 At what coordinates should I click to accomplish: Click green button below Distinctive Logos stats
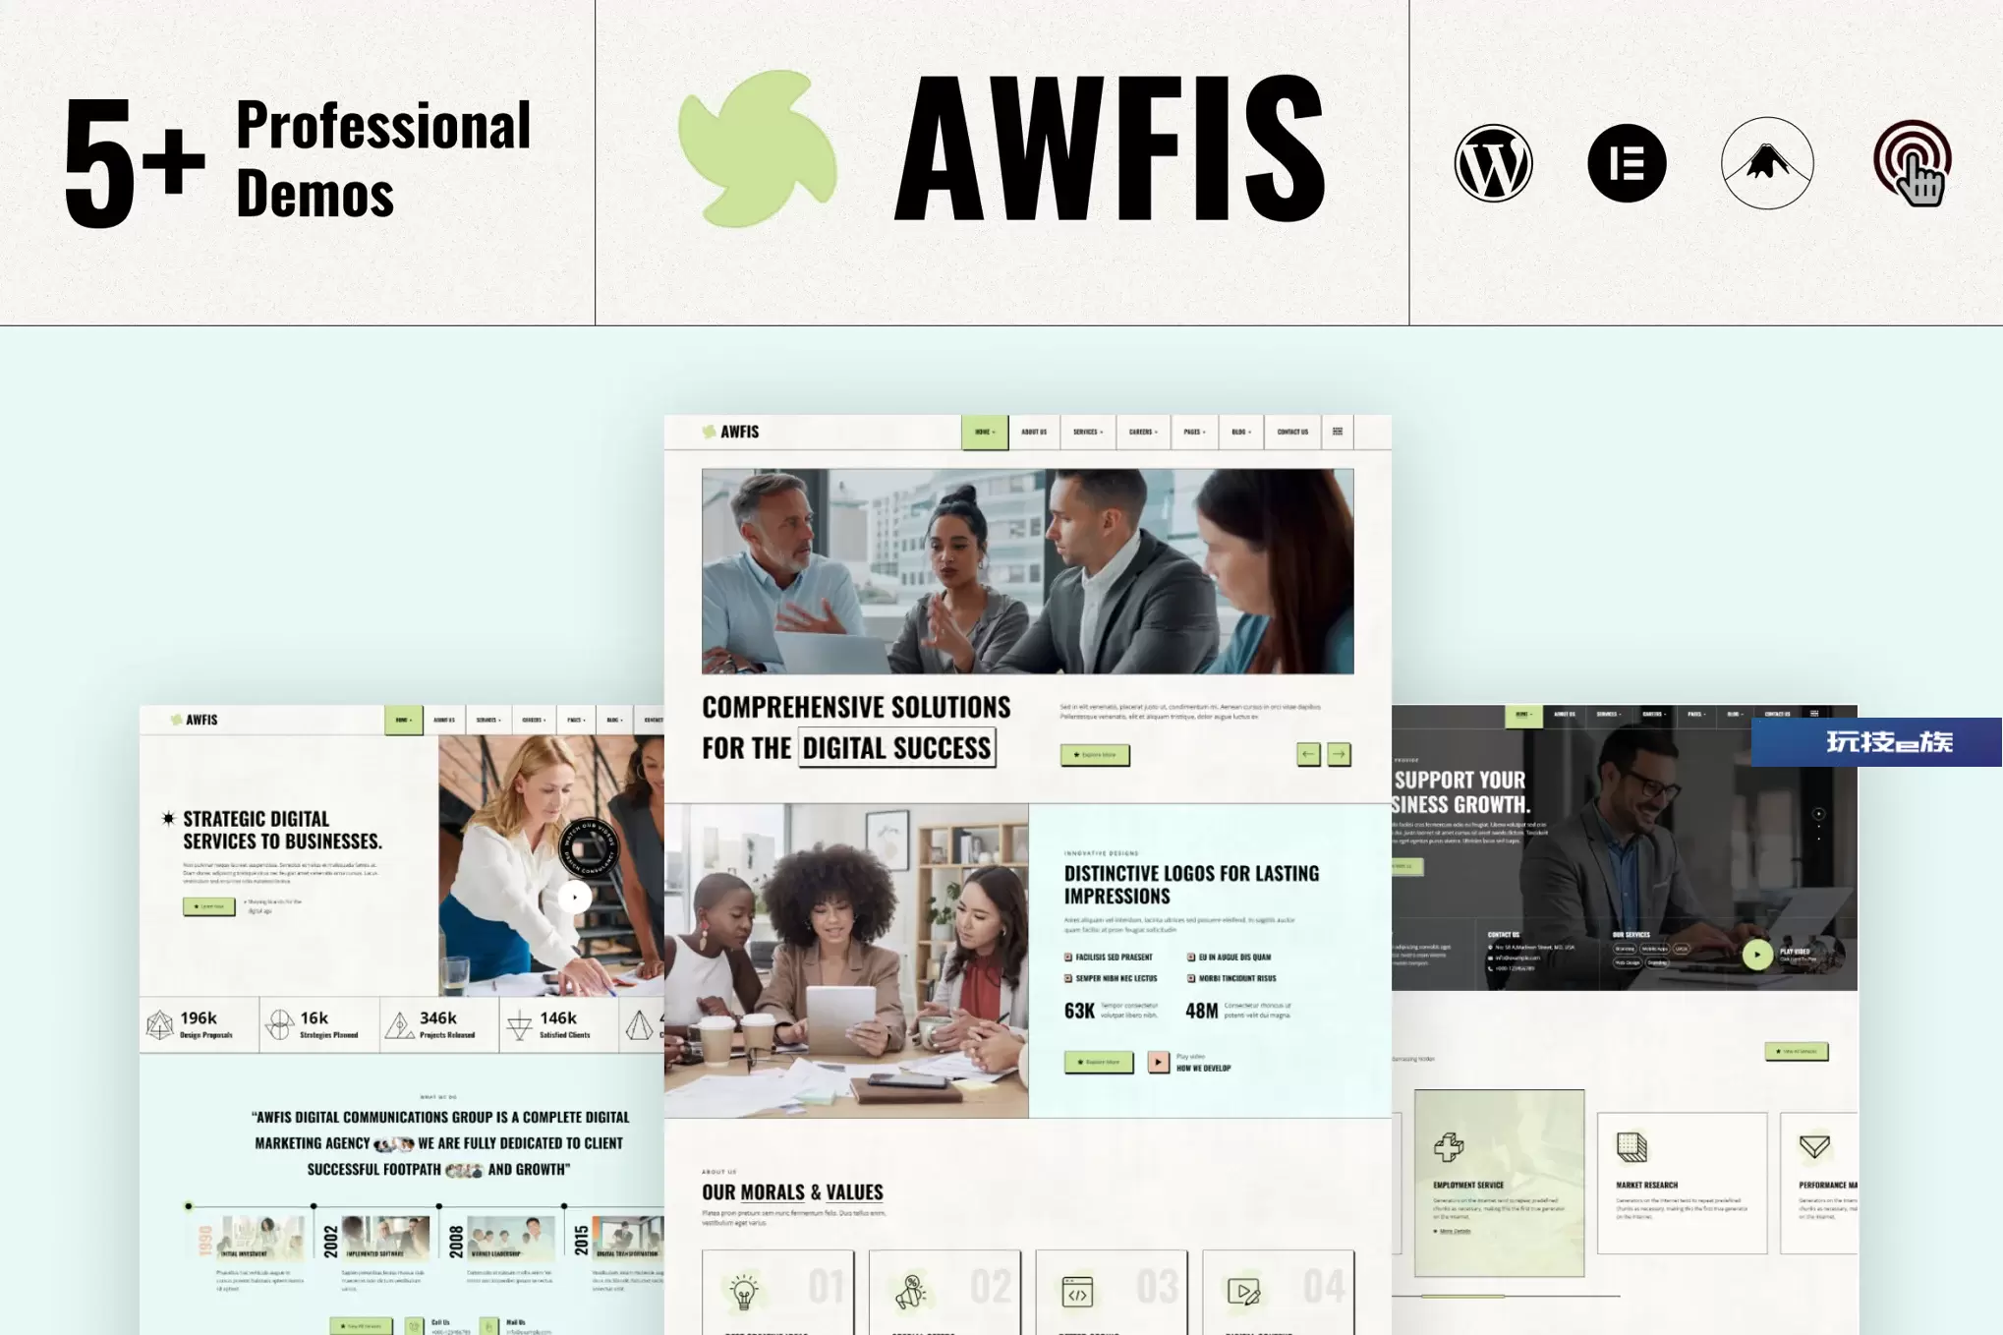1099,1062
